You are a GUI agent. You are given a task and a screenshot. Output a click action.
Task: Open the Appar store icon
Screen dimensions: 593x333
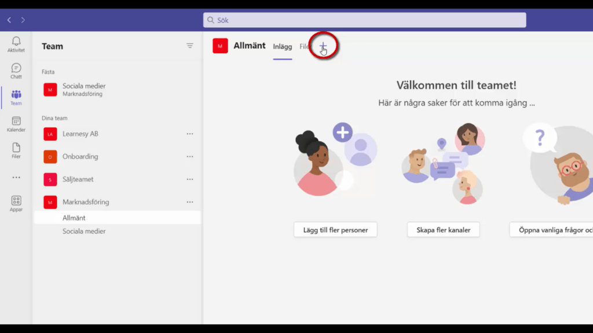click(x=16, y=203)
